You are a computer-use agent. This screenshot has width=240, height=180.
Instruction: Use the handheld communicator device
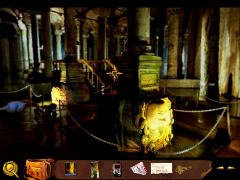[x=117, y=169]
